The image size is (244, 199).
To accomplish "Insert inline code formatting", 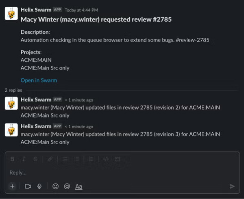I will coord(105,159).
